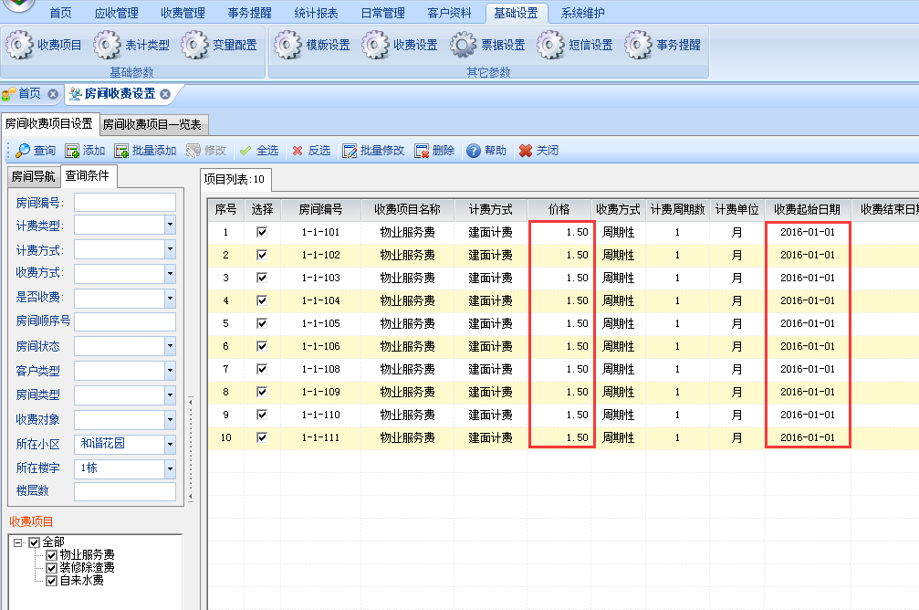Sort by the 价格 column header
The width and height of the screenshot is (919, 610).
pyautogui.click(x=559, y=209)
